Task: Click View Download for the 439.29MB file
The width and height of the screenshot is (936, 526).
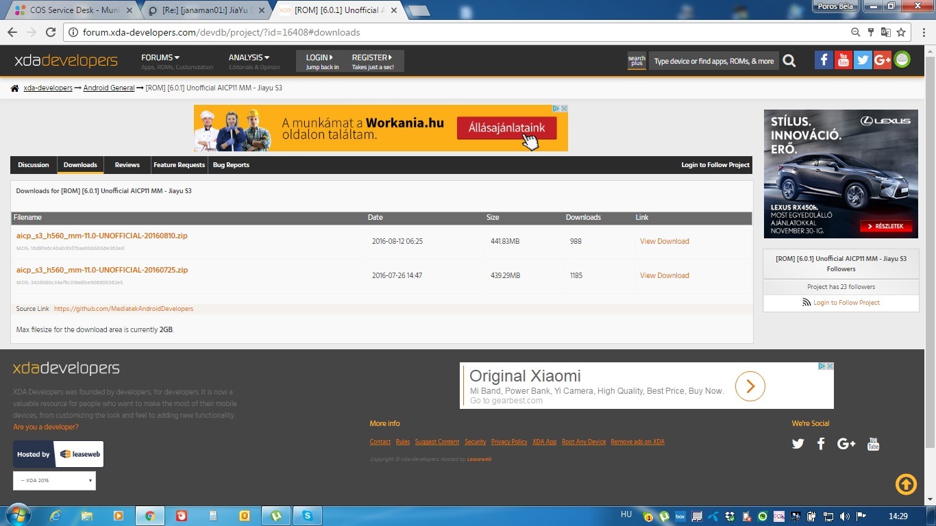Action: point(664,275)
